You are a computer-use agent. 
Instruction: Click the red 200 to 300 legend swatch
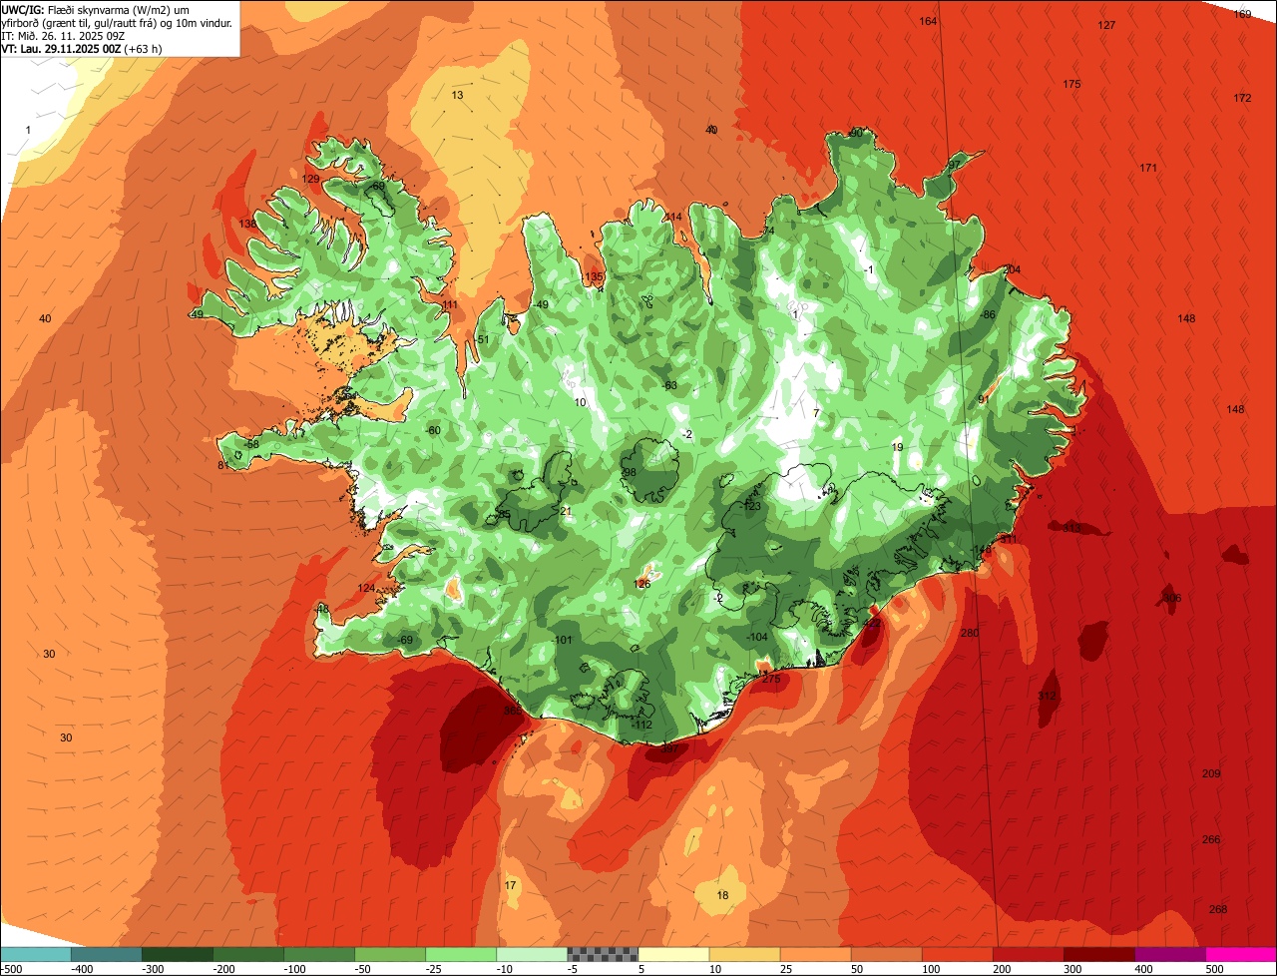click(1028, 954)
